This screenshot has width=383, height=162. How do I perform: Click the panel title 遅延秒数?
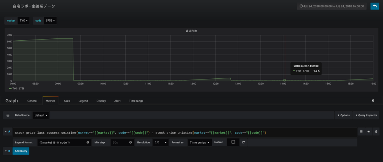coord(191,31)
